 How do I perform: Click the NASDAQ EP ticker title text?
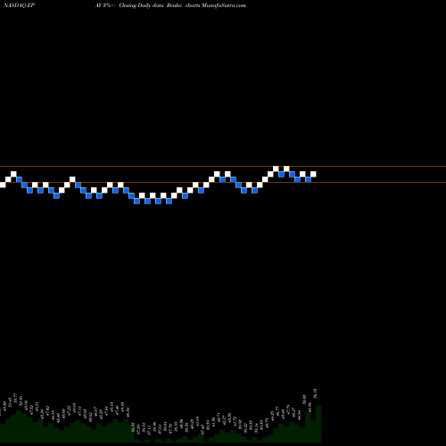coord(20,5)
